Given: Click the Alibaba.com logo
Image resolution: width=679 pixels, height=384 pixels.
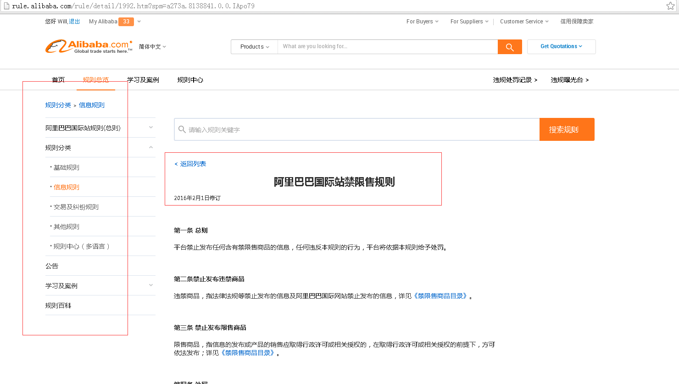Looking at the screenshot, I should click(x=89, y=47).
